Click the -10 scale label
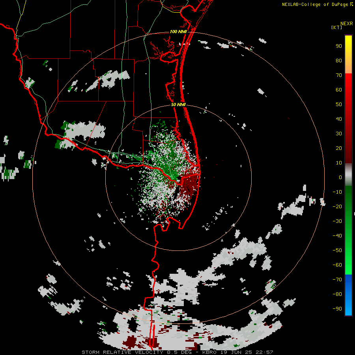The width and height of the screenshot is (355, 355). point(337,192)
